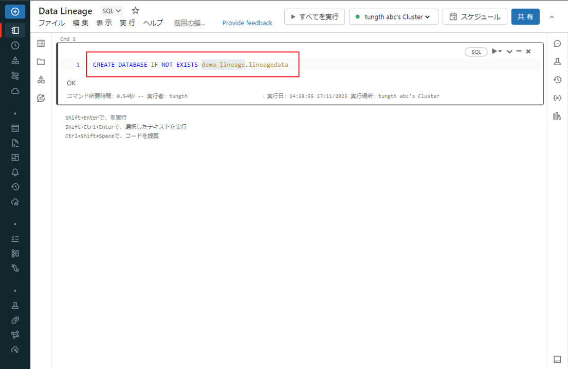Click the コマンド所要時間: 0.54秒 text

pos(101,96)
